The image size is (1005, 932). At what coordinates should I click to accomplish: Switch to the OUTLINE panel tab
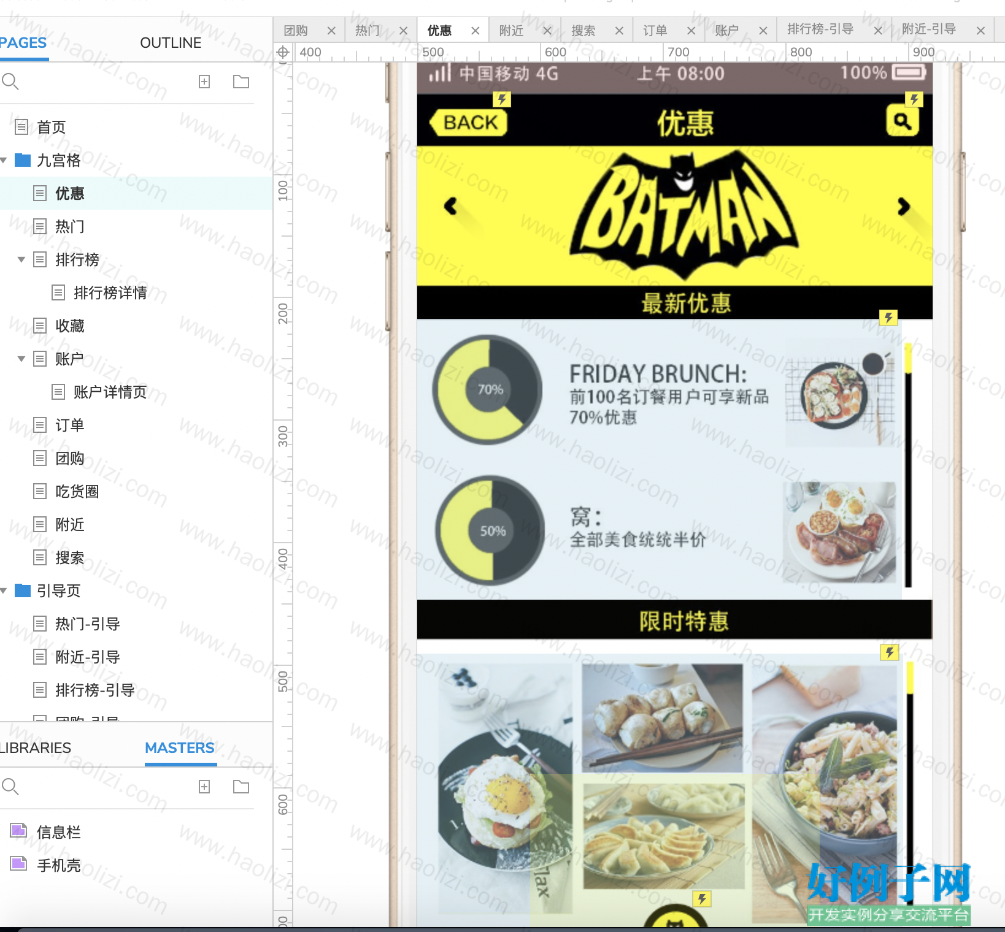(x=171, y=43)
